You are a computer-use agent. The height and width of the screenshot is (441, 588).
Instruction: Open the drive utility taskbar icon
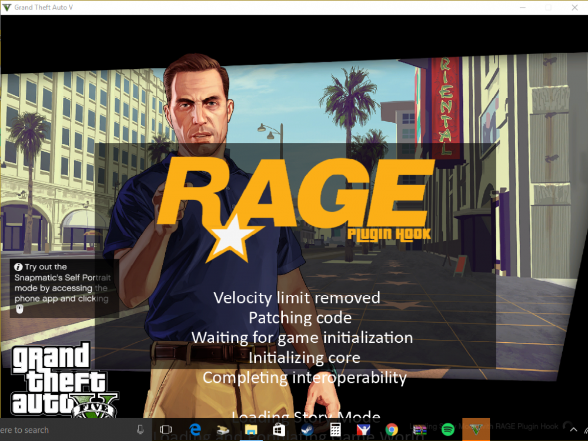pos(223,430)
